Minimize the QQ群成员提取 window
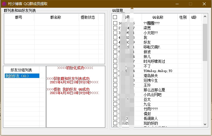Screen dimensions: 212x136 tap(177, 4)
